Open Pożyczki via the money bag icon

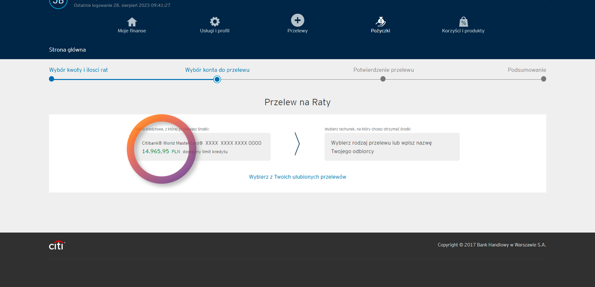coord(380,21)
